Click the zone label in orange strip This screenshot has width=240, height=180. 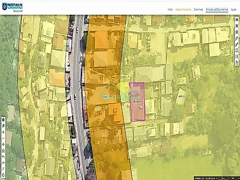pyautogui.click(x=106, y=97)
